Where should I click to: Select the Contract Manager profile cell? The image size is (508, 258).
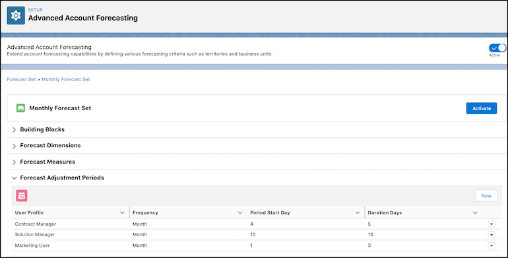(36, 224)
